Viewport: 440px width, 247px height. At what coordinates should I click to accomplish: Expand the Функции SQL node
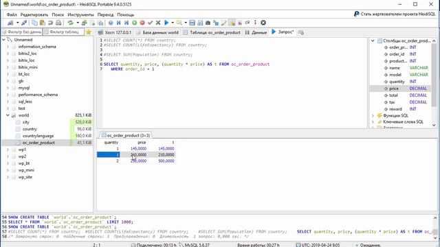[x=373, y=116]
